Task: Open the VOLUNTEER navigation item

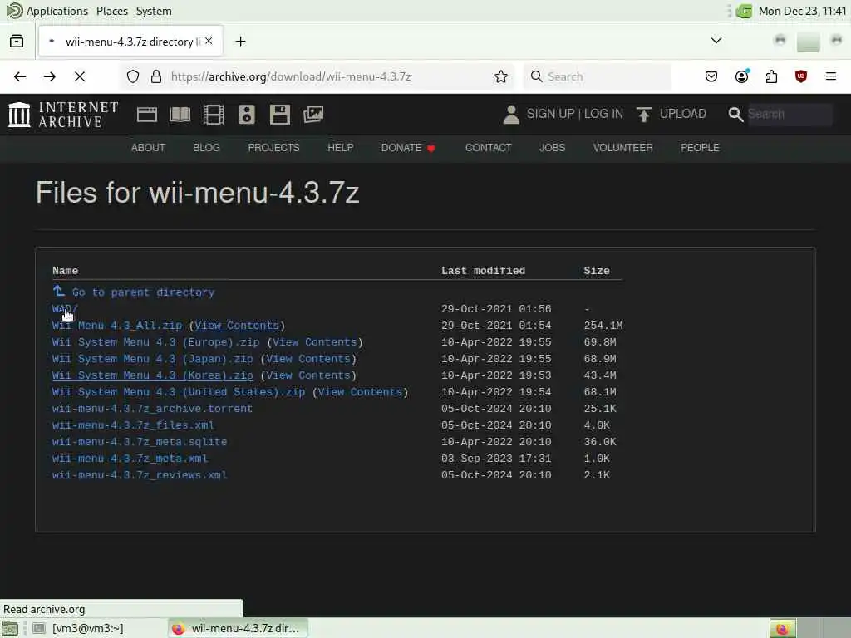Action: [623, 148]
